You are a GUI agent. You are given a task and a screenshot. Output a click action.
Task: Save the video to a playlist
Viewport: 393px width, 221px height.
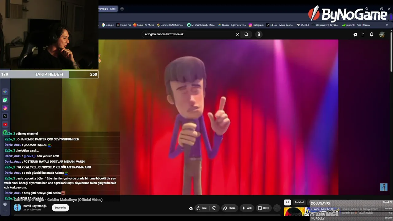point(263,208)
